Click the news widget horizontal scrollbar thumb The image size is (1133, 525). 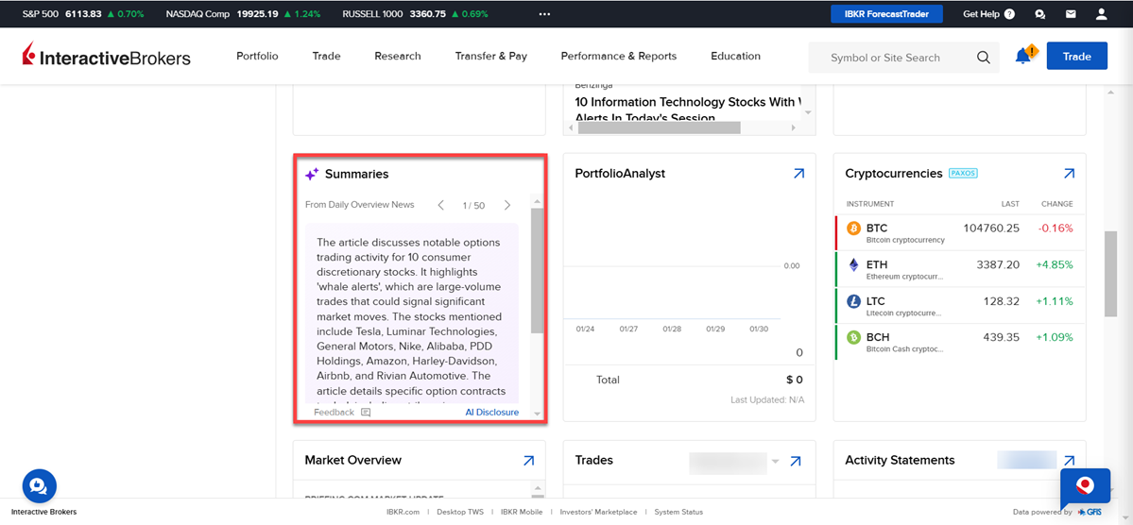(660, 127)
